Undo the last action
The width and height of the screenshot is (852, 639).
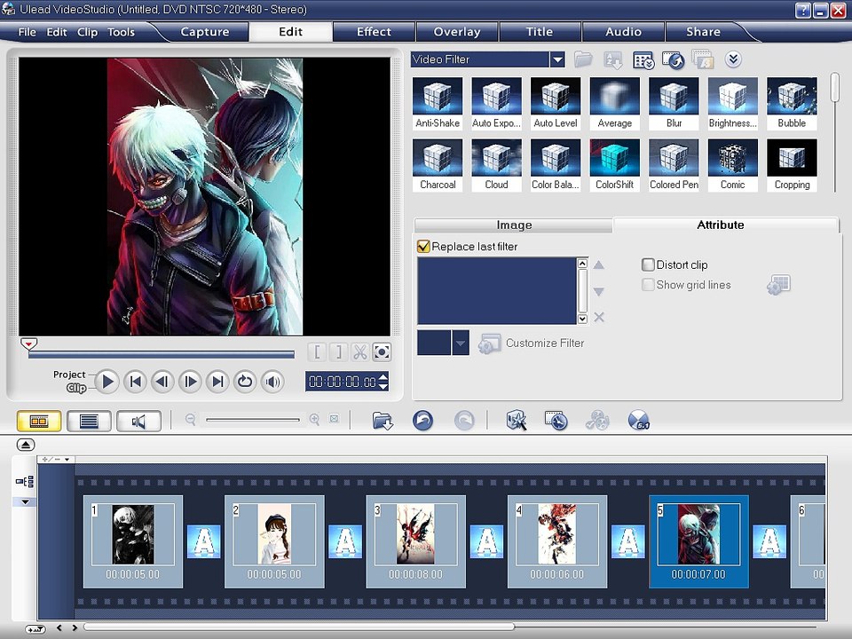point(422,420)
